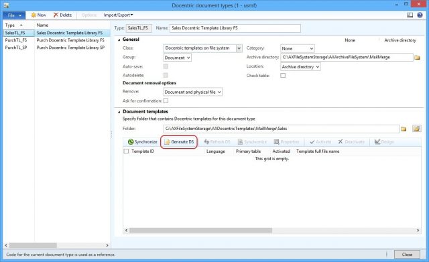Open the Help question mark icon
This screenshot has height=262, width=429.
click(420, 15)
